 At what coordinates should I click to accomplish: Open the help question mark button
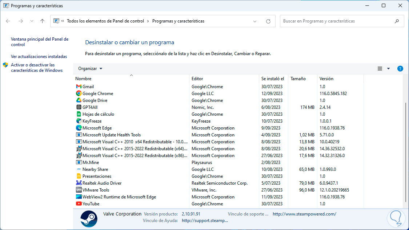[400, 69]
